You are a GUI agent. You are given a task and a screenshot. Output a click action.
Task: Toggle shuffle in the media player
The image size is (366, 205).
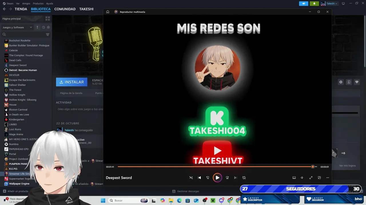pyautogui.click(x=191, y=178)
